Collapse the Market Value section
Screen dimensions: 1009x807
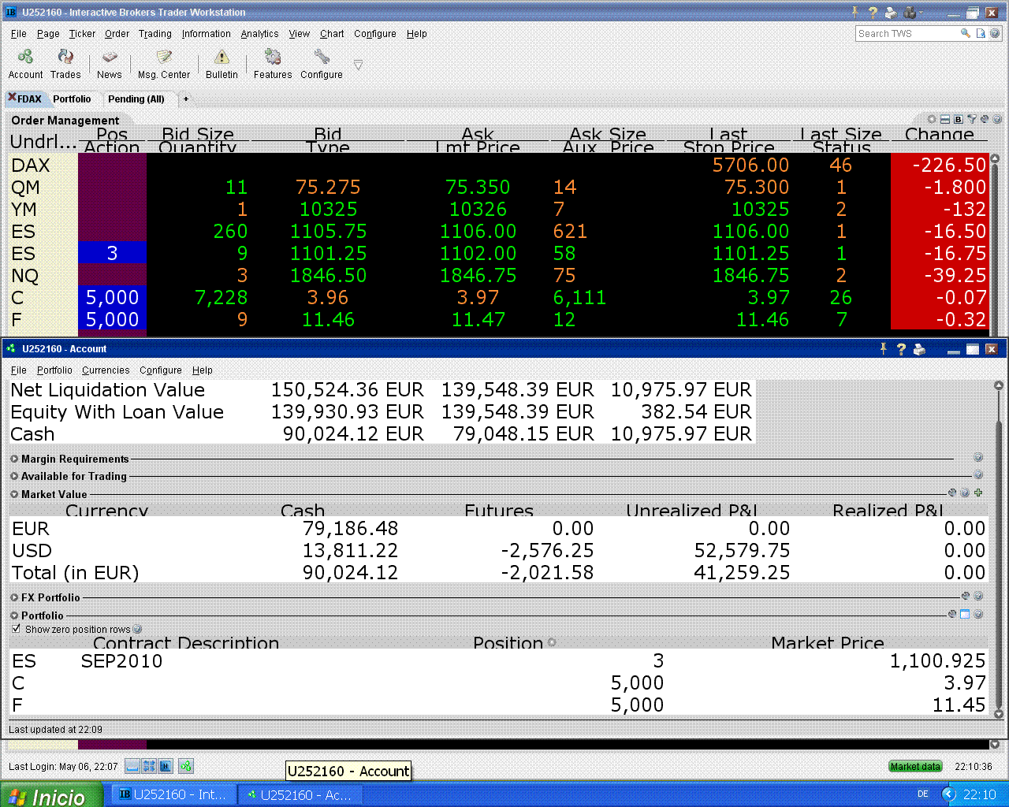tap(14, 494)
